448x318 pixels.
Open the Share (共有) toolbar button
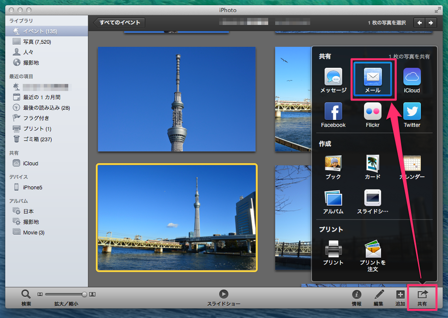422,298
